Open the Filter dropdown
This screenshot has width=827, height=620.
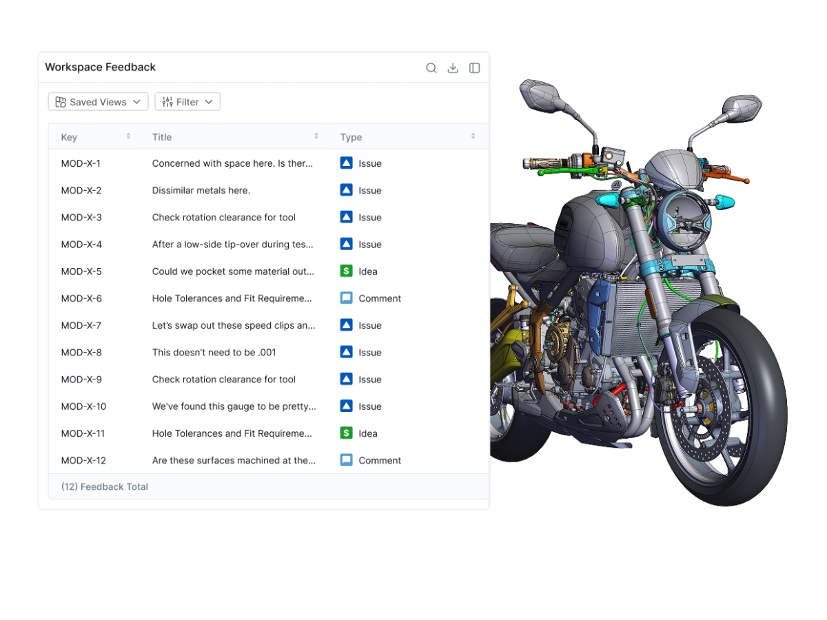coord(187,102)
